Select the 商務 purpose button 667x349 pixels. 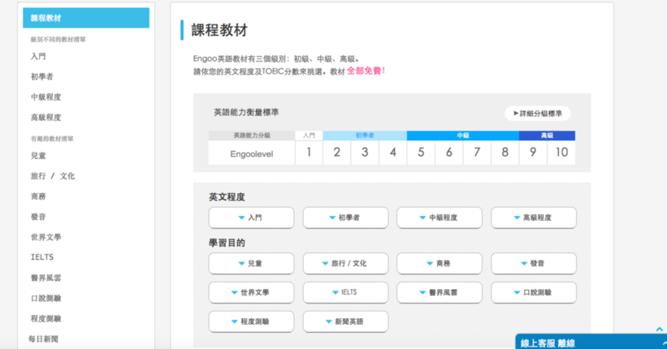[x=440, y=264]
